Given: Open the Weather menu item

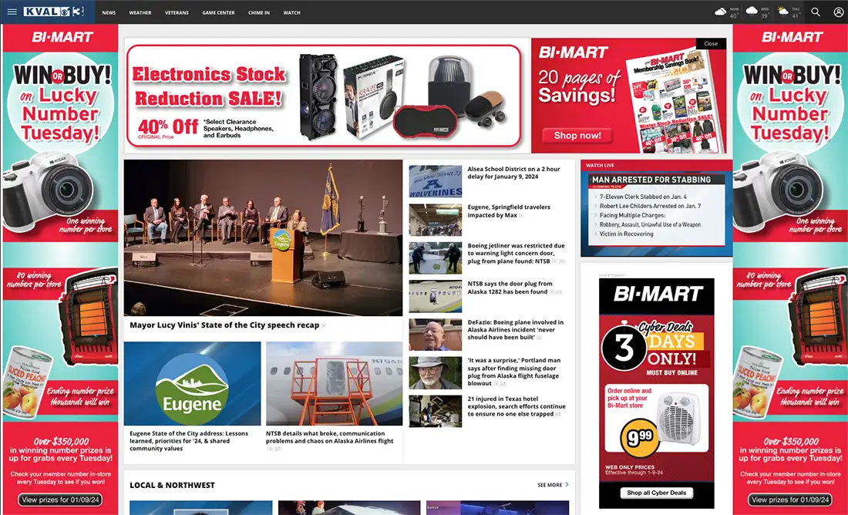Looking at the screenshot, I should 140,12.
